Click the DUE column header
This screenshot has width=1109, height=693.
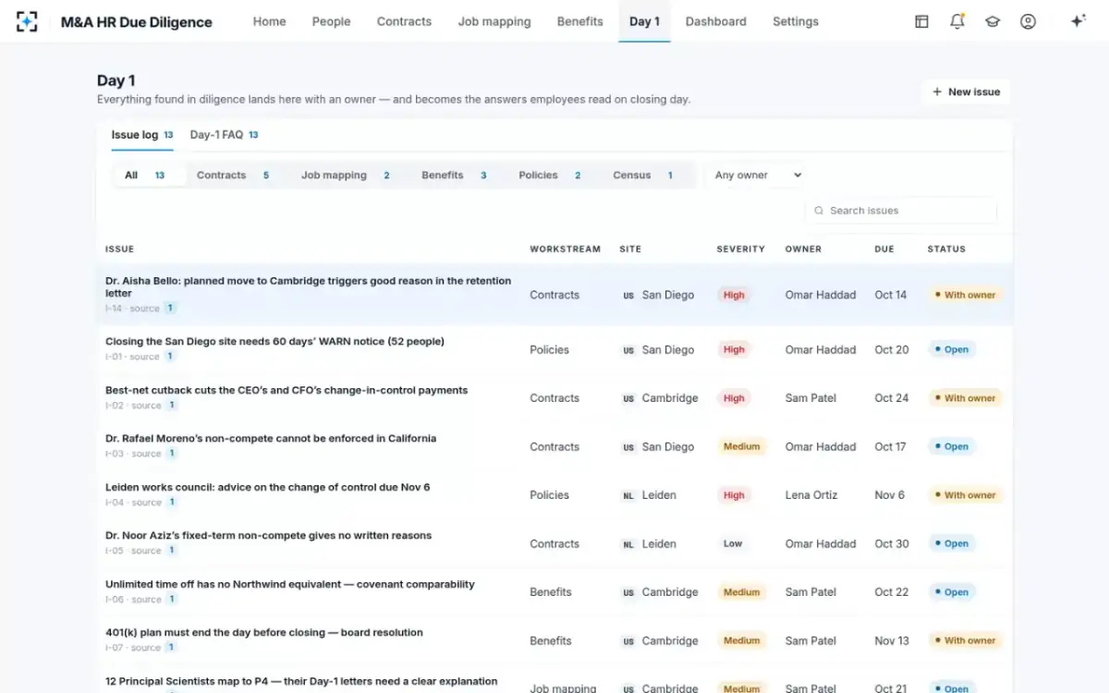point(884,249)
